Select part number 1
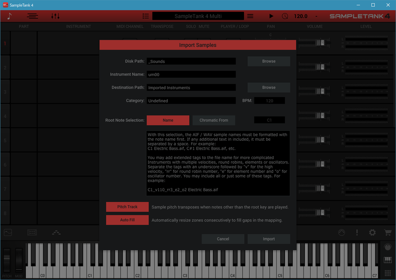 tap(5, 43)
